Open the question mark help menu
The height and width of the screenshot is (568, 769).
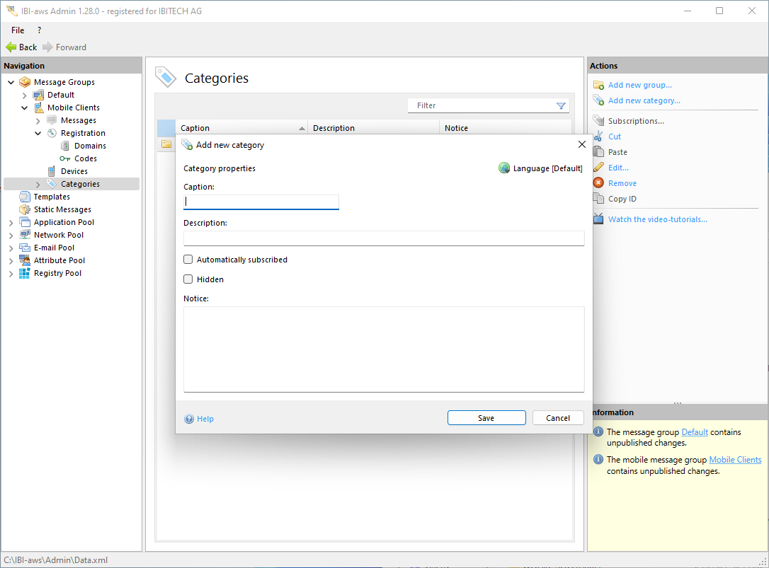click(39, 30)
